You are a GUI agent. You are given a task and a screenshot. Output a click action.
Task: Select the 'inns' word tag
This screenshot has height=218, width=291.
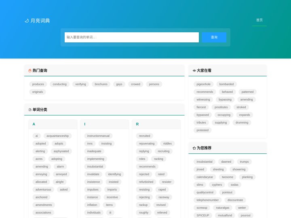[x=90, y=143]
